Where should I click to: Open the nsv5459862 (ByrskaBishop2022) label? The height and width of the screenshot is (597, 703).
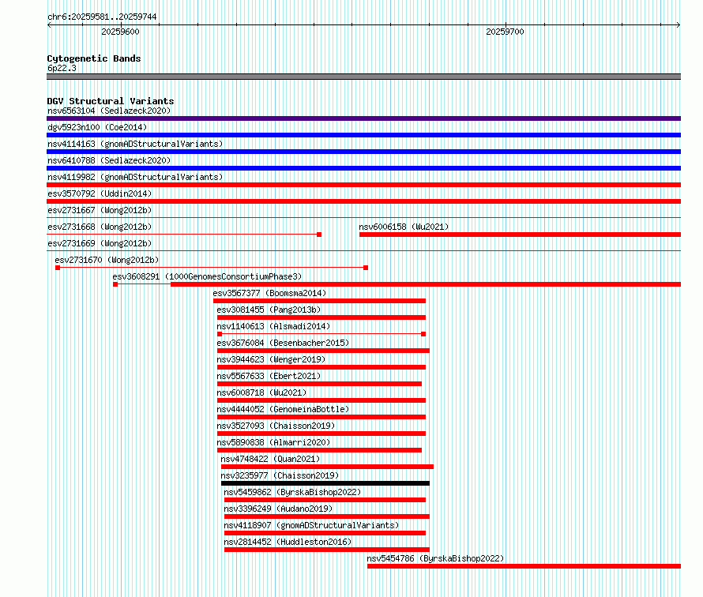292,492
